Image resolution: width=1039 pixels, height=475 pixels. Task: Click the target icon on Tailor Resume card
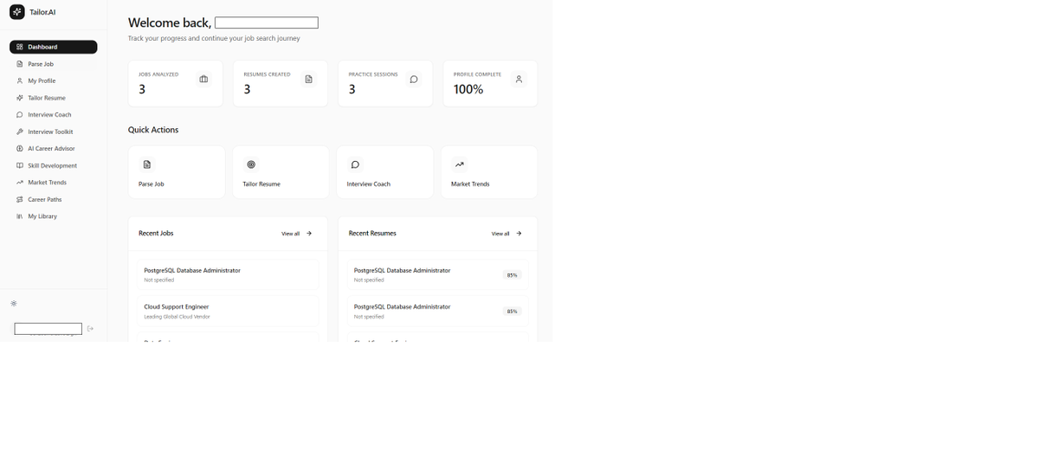(x=251, y=164)
